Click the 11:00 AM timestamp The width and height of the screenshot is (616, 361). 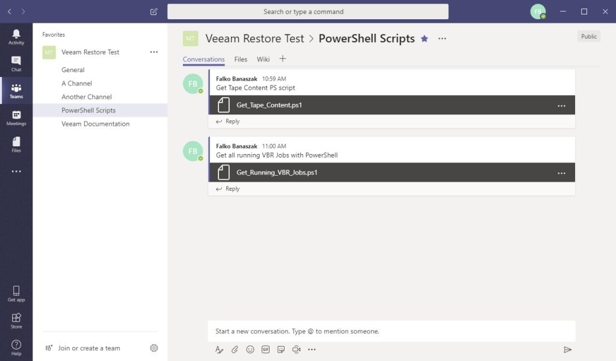pyautogui.click(x=274, y=146)
